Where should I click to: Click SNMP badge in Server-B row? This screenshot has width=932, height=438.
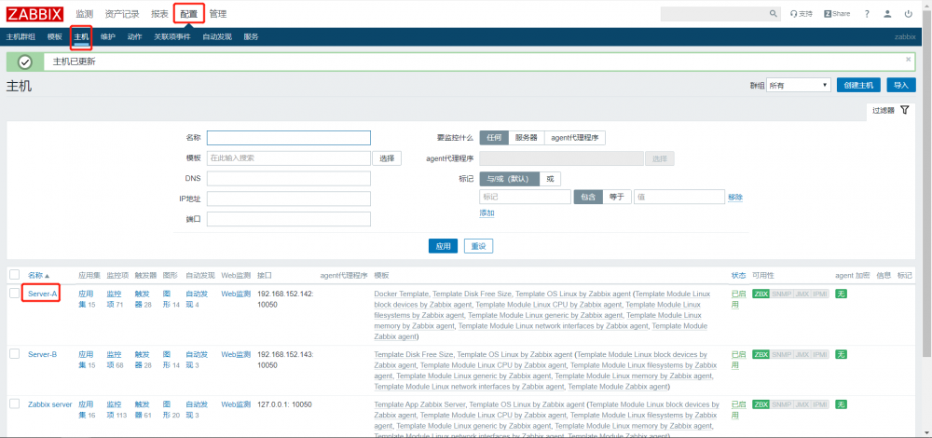tap(782, 354)
